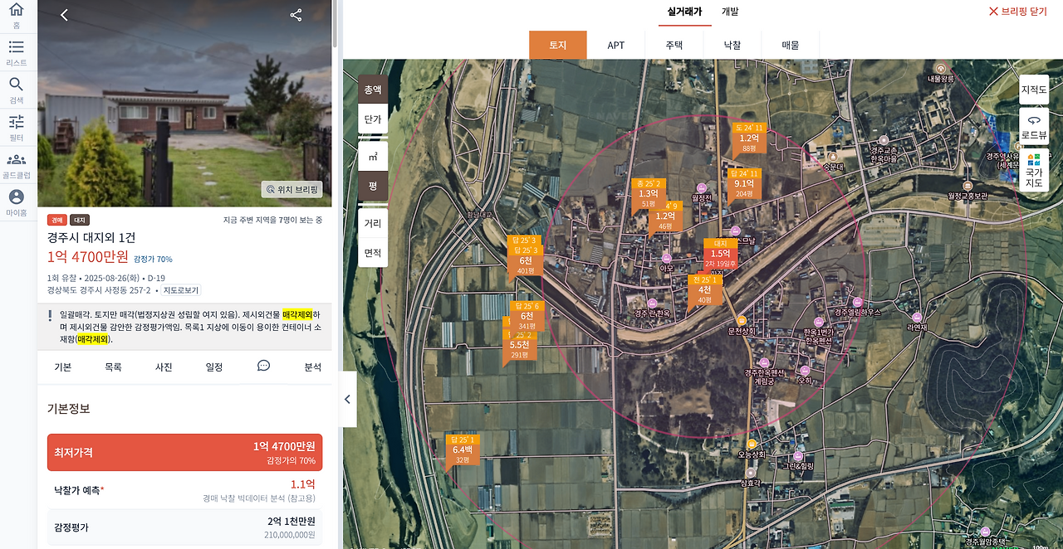Click the 감정가 70% label by the price
1063x549 pixels.
(153, 259)
